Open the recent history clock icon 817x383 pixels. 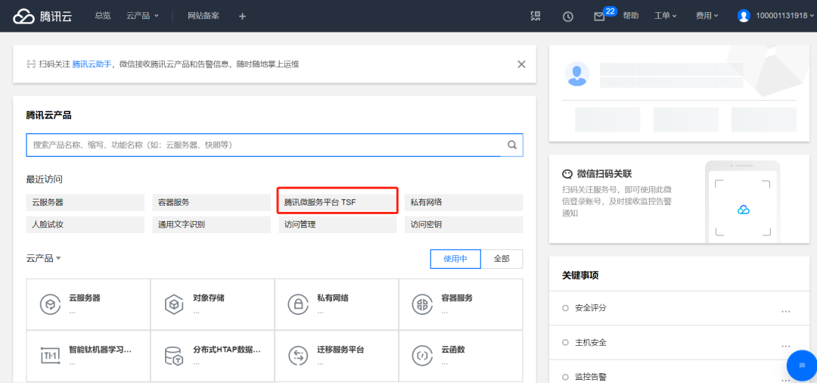[x=568, y=16]
